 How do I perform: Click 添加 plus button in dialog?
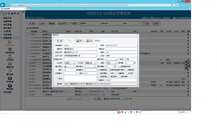tap(59, 41)
